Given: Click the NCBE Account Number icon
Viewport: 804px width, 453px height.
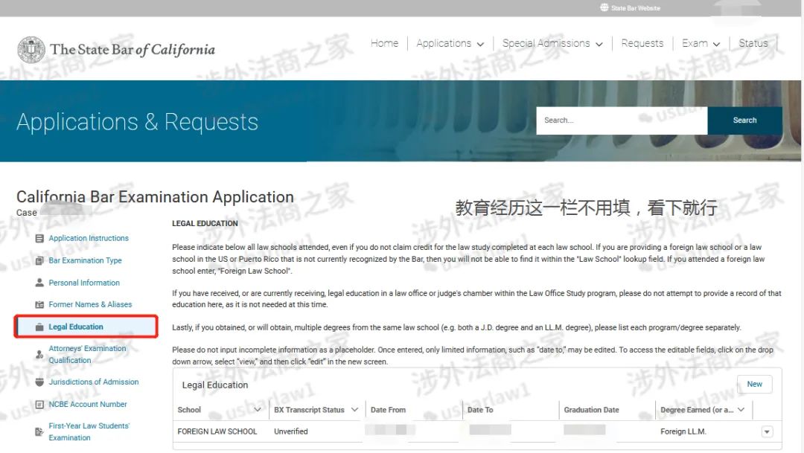Looking at the screenshot, I should click(x=39, y=405).
